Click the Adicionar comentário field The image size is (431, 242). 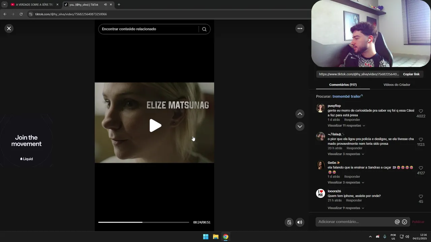click(x=355, y=222)
